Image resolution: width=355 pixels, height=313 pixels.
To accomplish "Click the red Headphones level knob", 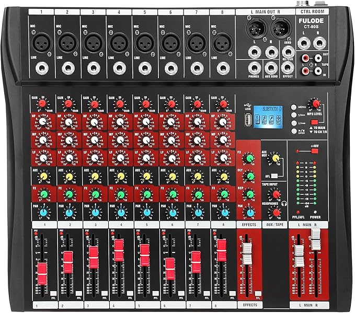I will click(275, 212).
